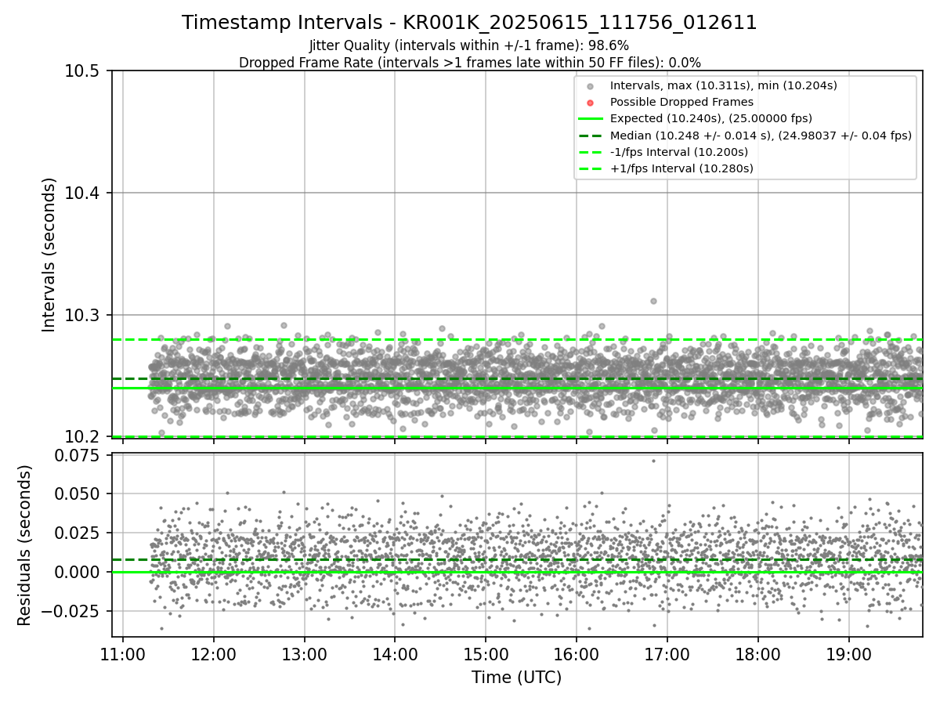Image resolution: width=940 pixels, height=705 pixels.
Task: Click the 'Dropped Frame Rate' subtitle line
Action: (x=469, y=62)
